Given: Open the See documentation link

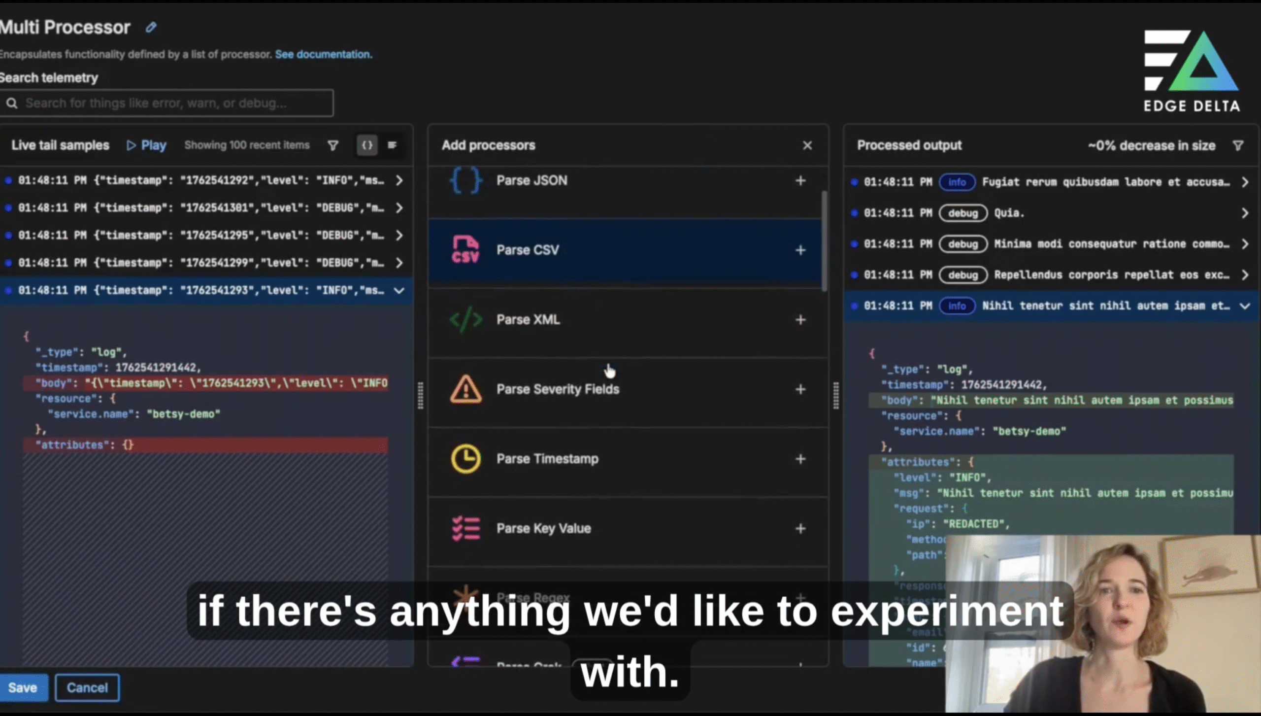Looking at the screenshot, I should click(x=323, y=54).
